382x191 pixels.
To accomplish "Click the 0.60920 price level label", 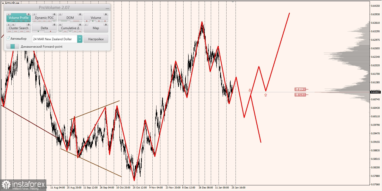I will click(300, 95).
